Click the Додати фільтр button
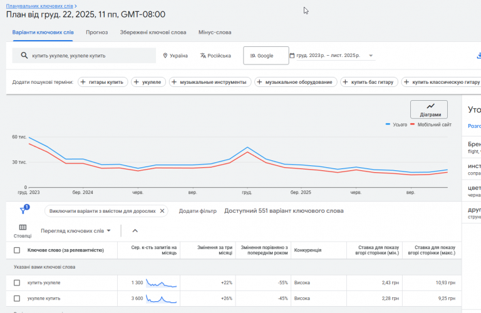Image resolution: width=481 pixels, height=313 pixels. (x=197, y=211)
